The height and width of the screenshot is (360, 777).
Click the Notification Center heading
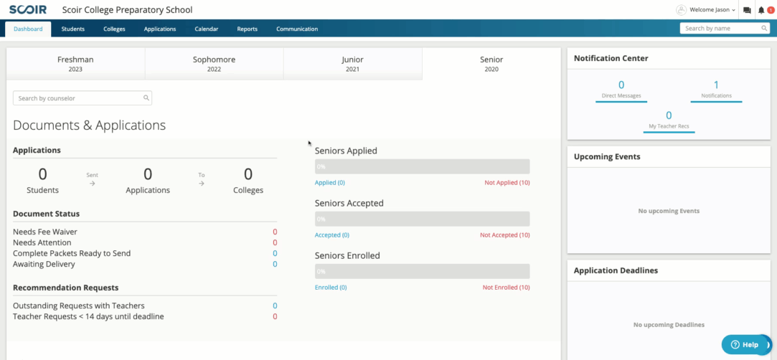coord(611,58)
